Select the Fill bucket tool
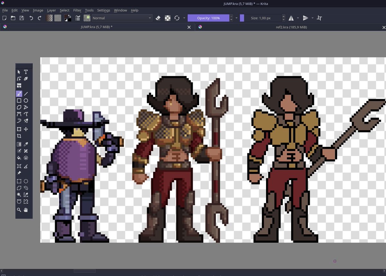386x276 pixels. tap(19, 158)
